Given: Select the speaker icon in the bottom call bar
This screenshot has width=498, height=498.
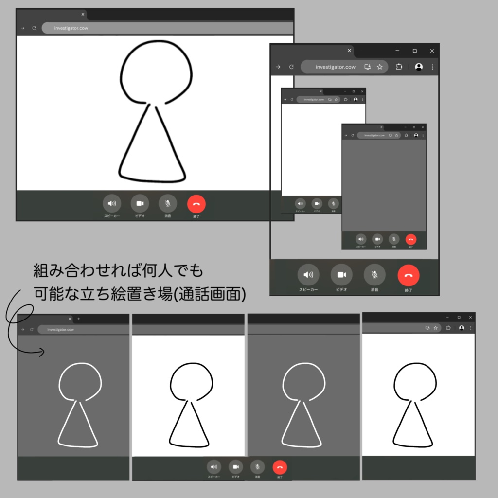Looking at the screenshot, I should pos(214,467).
